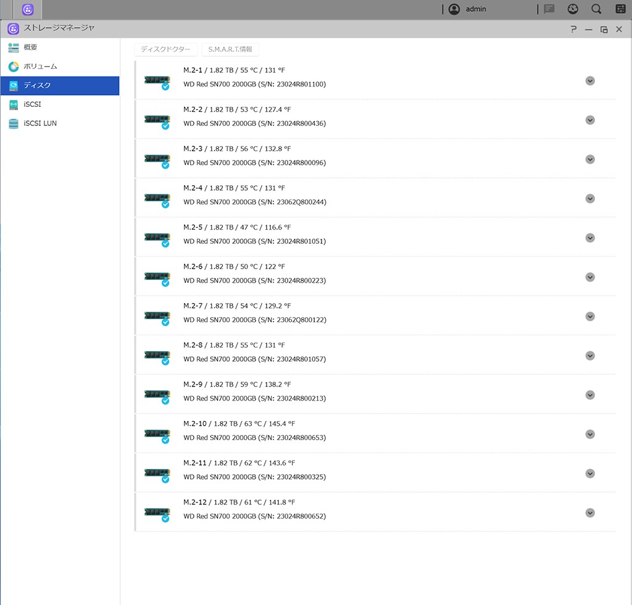This screenshot has width=632, height=605.
Task: Click serial text 23062Q800122 line
Action: tap(255, 320)
